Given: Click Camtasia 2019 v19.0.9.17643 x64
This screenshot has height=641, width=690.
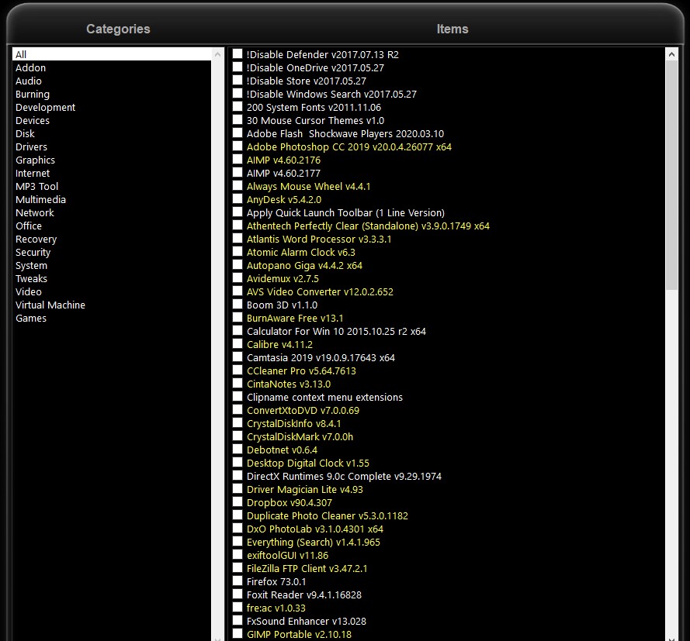Looking at the screenshot, I should (x=321, y=357).
